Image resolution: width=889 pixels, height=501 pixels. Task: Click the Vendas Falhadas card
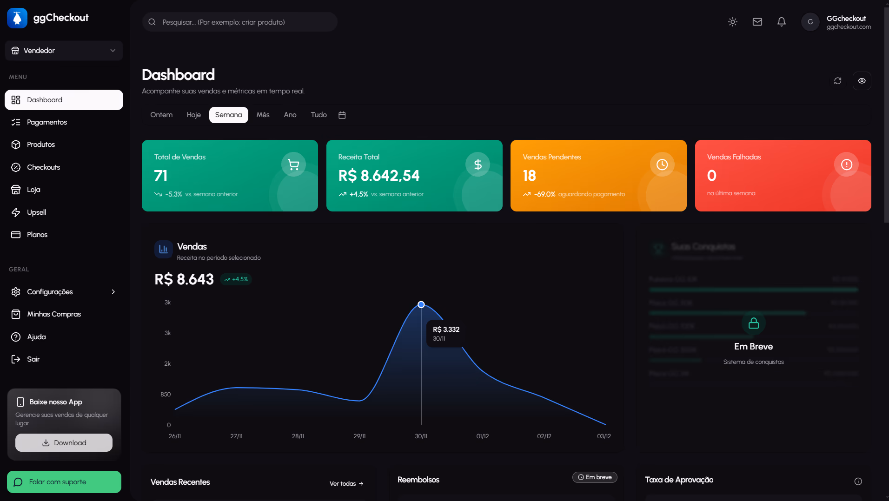tap(783, 176)
